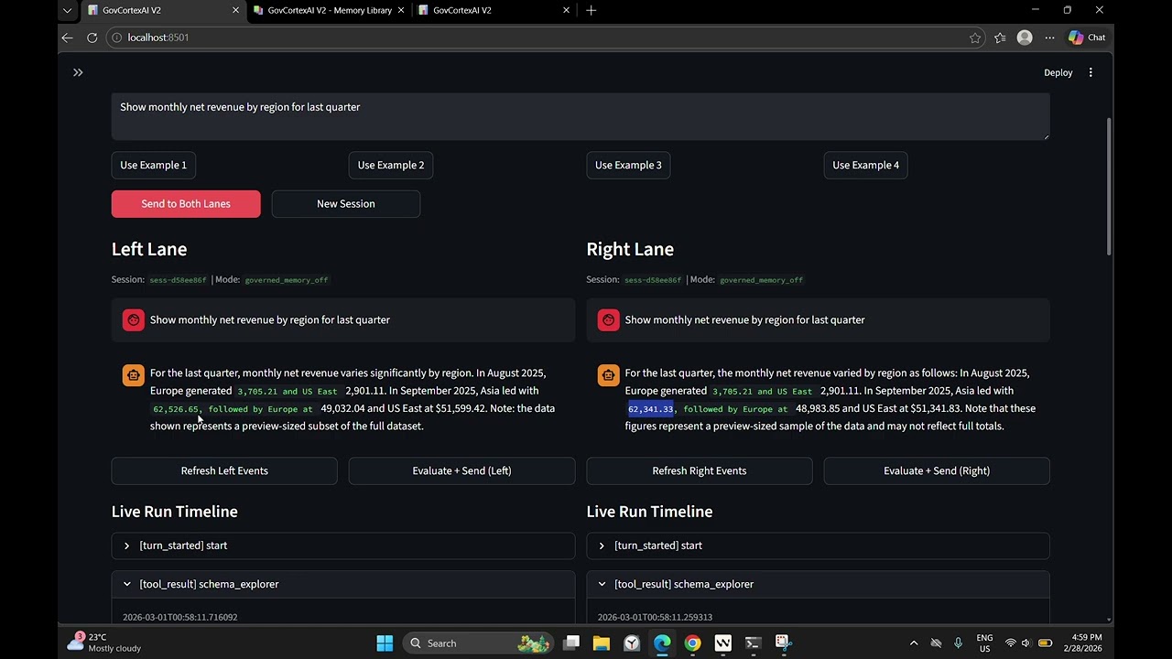Viewport: 1172px width, 659px height.
Task: Click the user avatar icon in Right Lane
Action: point(608,319)
